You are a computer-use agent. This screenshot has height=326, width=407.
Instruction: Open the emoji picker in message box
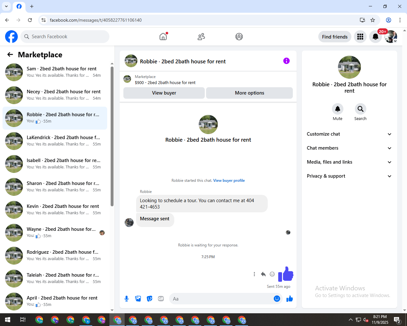(x=277, y=299)
